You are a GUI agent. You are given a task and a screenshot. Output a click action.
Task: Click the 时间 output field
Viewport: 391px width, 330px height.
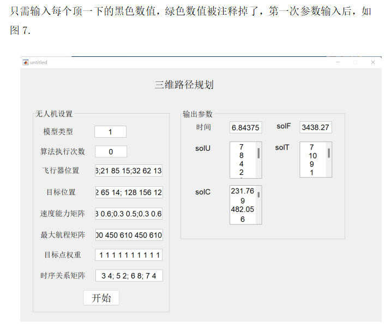click(245, 127)
